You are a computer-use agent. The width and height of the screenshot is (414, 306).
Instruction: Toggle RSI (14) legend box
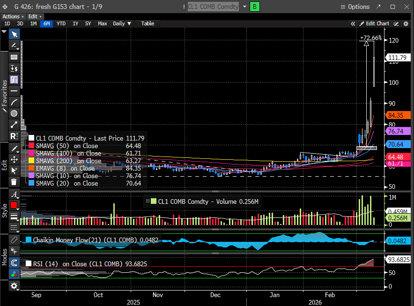click(28, 264)
